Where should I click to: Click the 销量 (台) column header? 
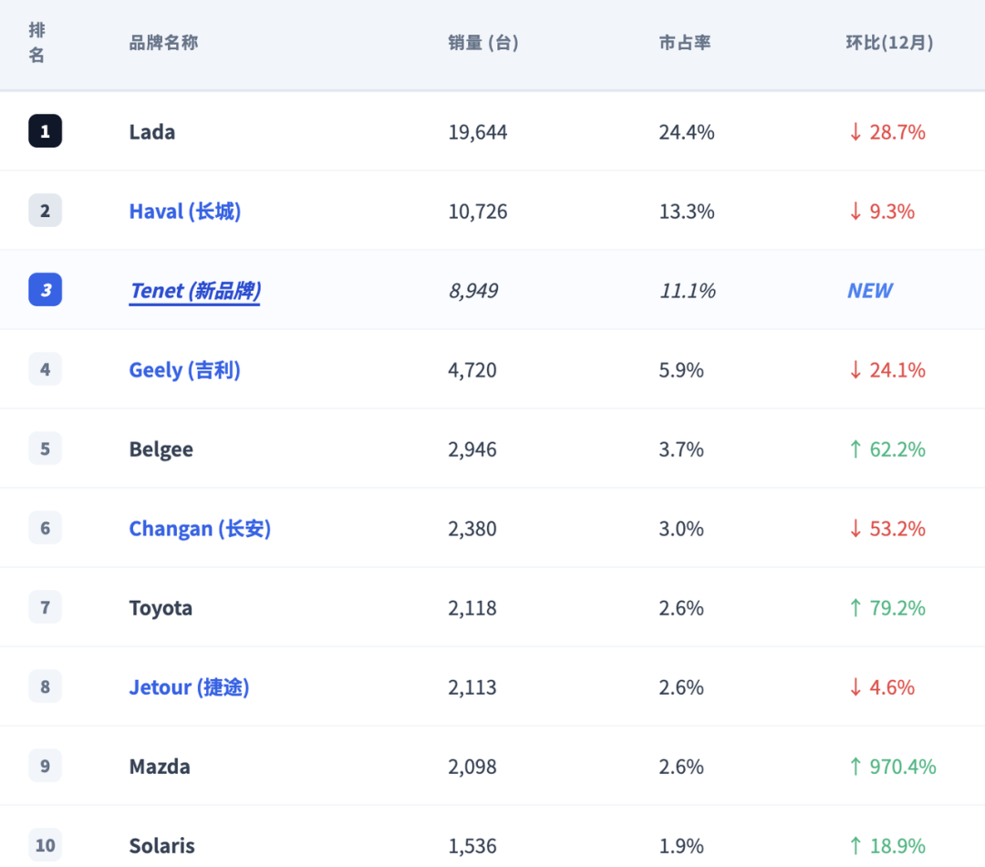click(x=483, y=43)
